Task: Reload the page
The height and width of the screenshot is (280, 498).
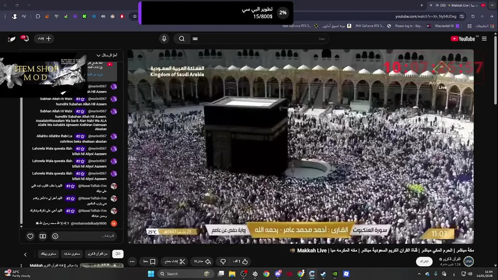Action: click(473, 16)
